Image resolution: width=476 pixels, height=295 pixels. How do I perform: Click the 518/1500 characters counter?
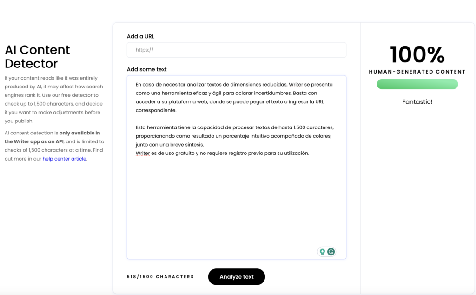tap(160, 277)
